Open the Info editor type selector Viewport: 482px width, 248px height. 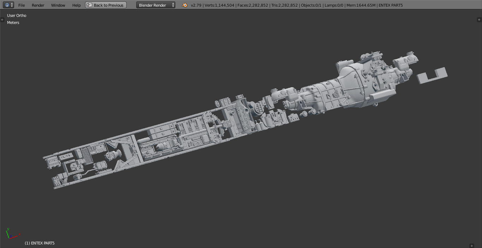(8, 5)
